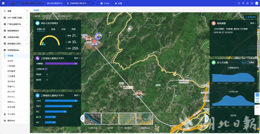The image size is (260, 134).
Task: Switch to the 总包 personnel tab
Action: click(53, 29)
